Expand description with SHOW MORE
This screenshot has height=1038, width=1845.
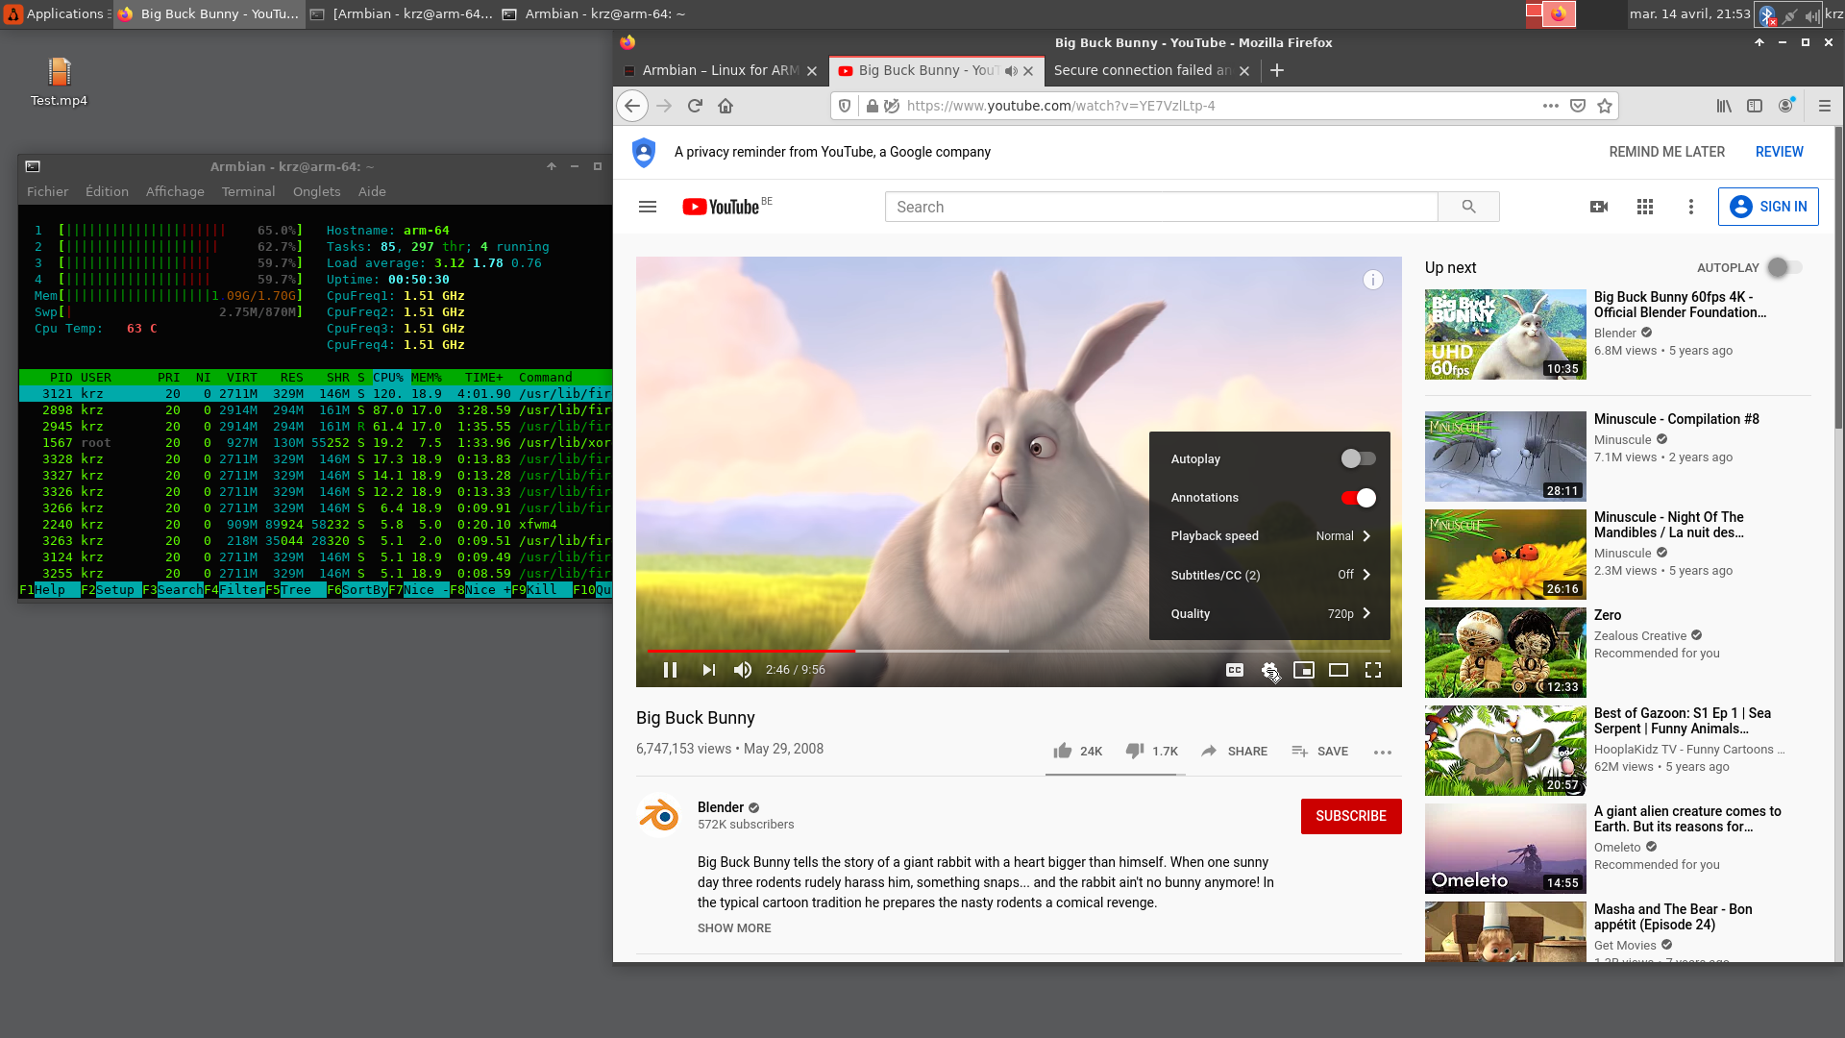(734, 928)
